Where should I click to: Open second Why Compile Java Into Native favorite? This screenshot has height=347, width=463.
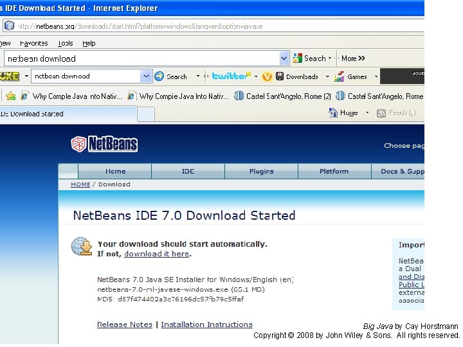(178, 96)
